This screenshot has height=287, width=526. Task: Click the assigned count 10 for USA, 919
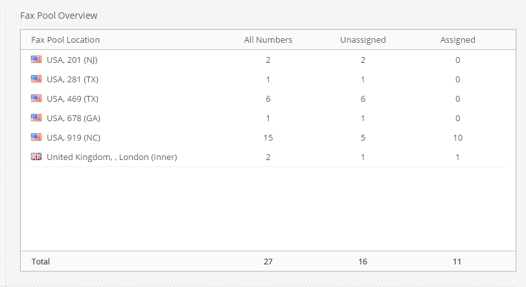click(457, 137)
